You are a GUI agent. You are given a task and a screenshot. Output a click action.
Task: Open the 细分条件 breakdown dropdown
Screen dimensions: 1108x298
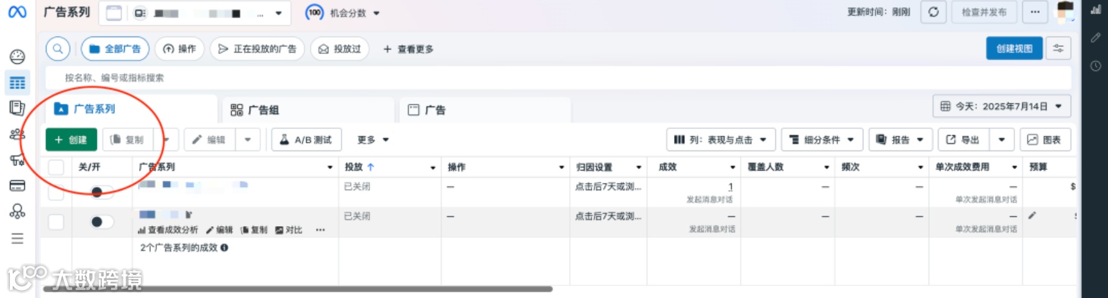coord(822,139)
